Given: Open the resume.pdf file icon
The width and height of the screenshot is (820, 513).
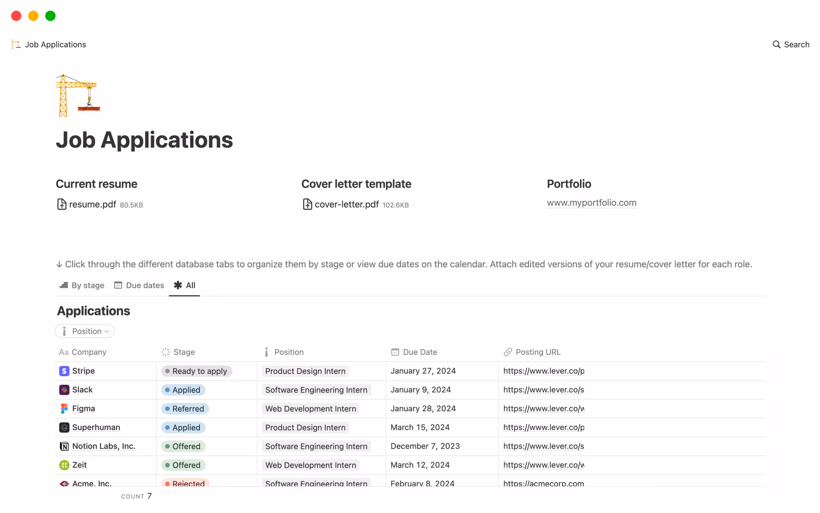Looking at the screenshot, I should [62, 204].
